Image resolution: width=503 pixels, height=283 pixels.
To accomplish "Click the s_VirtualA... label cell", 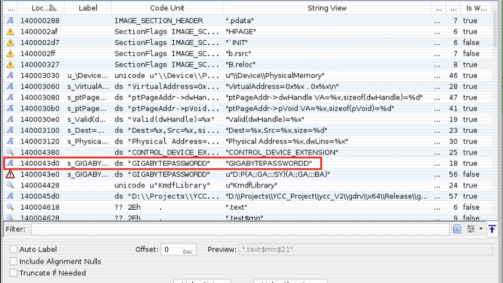I will [x=88, y=86].
